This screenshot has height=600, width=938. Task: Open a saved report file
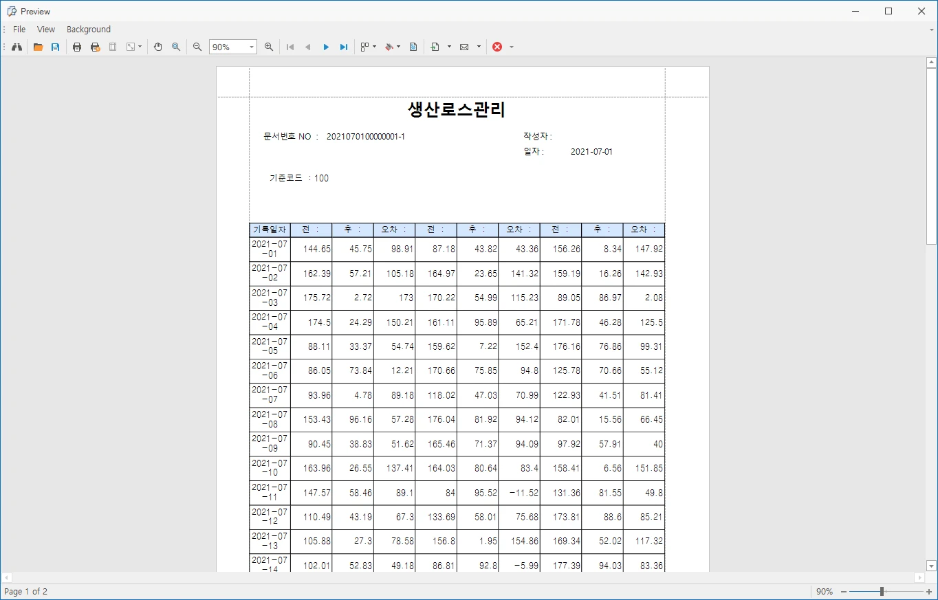click(x=38, y=47)
